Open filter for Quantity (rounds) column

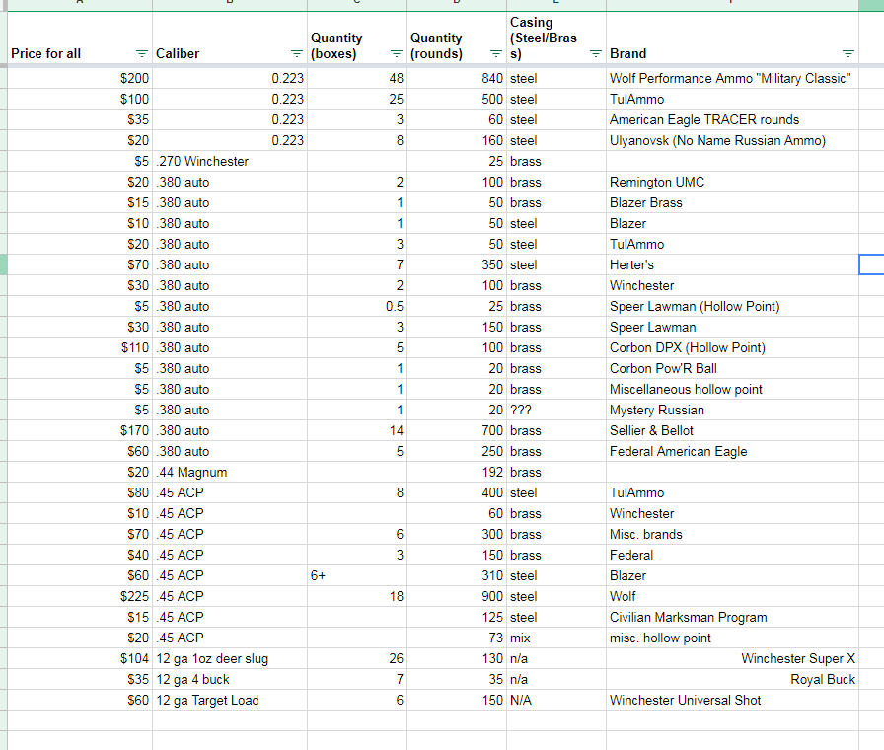(x=496, y=53)
